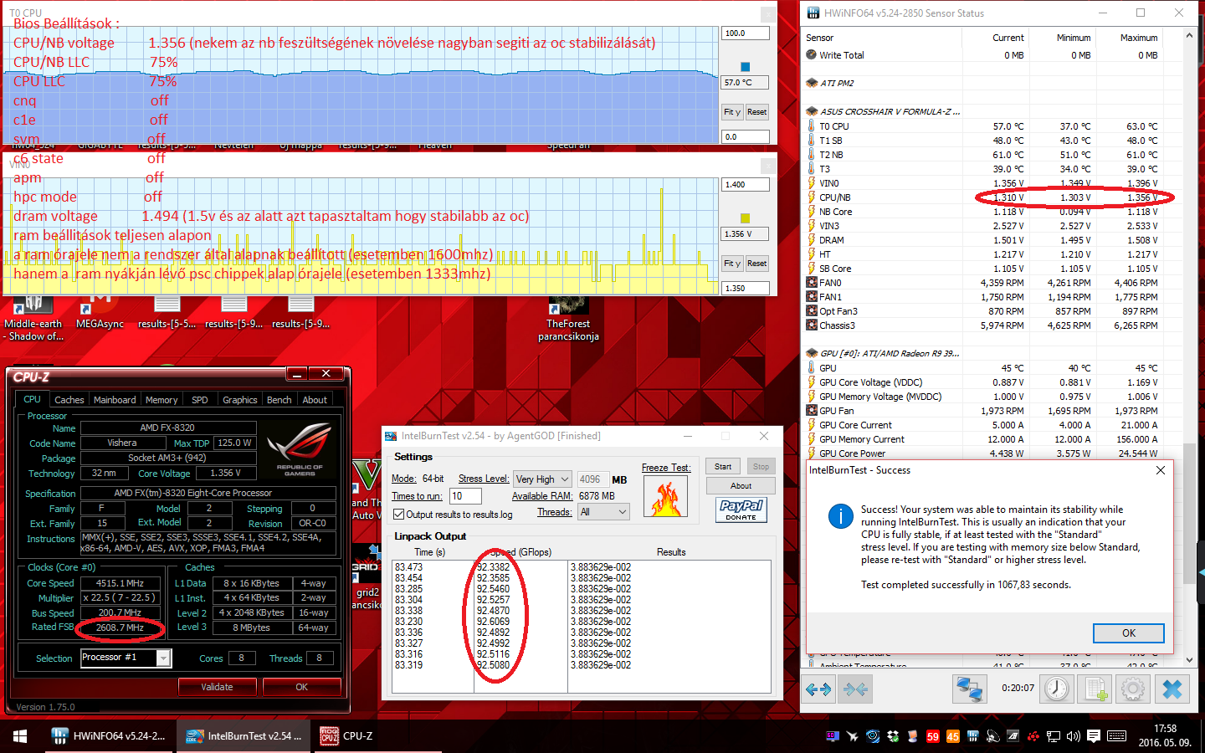Image resolution: width=1205 pixels, height=753 pixels.
Task: Open the MEGAsync desktop shortcut
Action: [100, 314]
